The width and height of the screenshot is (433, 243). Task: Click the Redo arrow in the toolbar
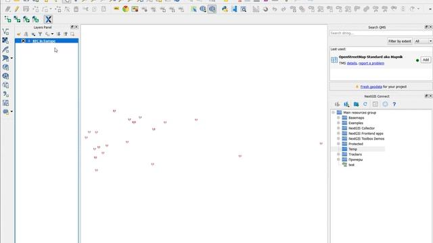click(x=283, y=9)
